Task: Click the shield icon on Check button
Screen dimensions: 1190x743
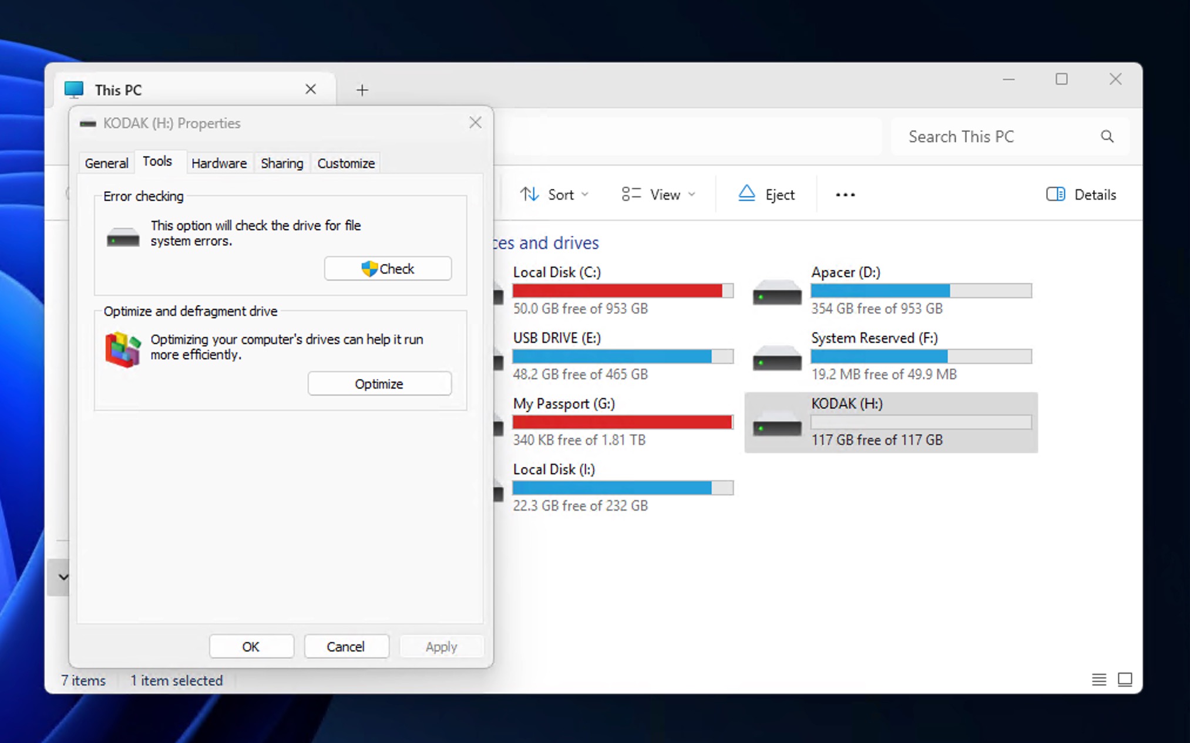Action: (x=369, y=269)
